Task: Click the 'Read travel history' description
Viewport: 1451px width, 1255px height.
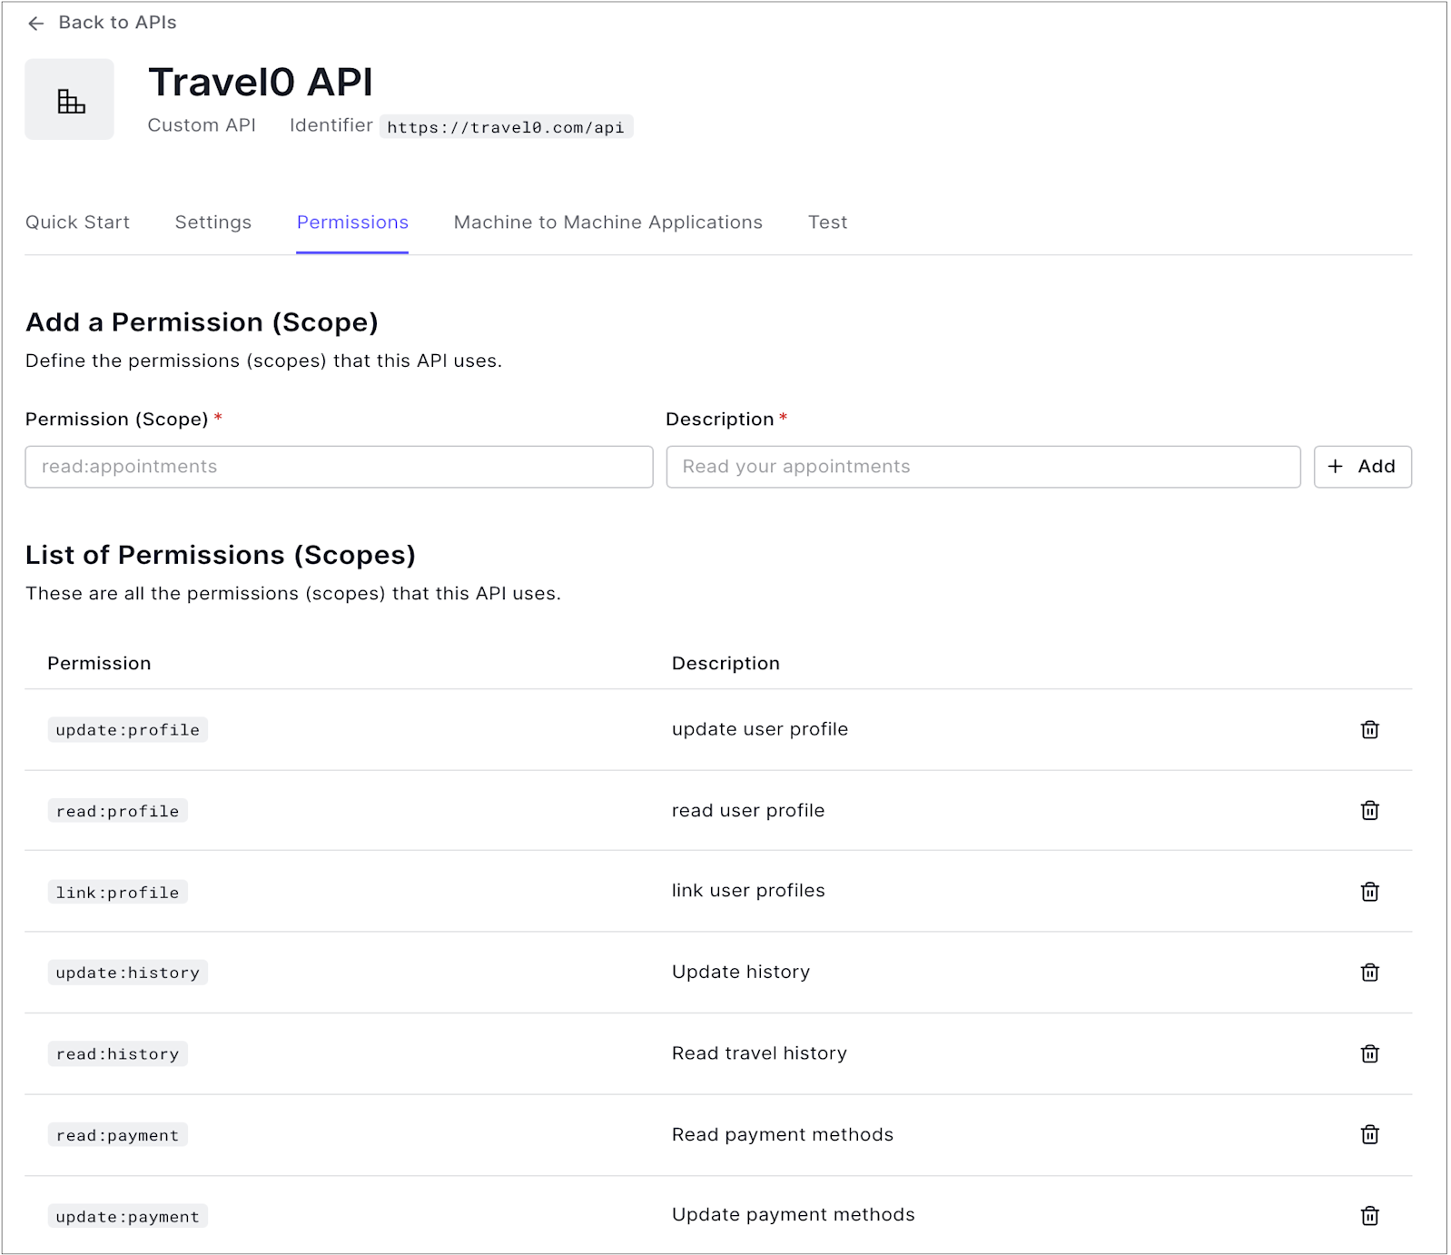Action: pyautogui.click(x=759, y=1053)
